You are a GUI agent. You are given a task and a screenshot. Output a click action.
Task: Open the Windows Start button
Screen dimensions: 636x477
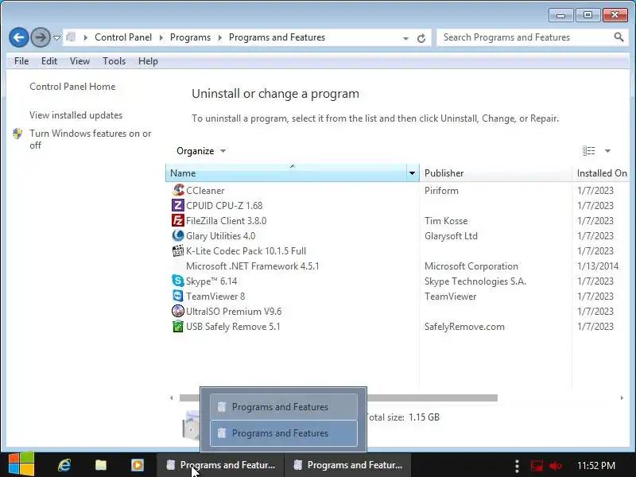point(21,464)
